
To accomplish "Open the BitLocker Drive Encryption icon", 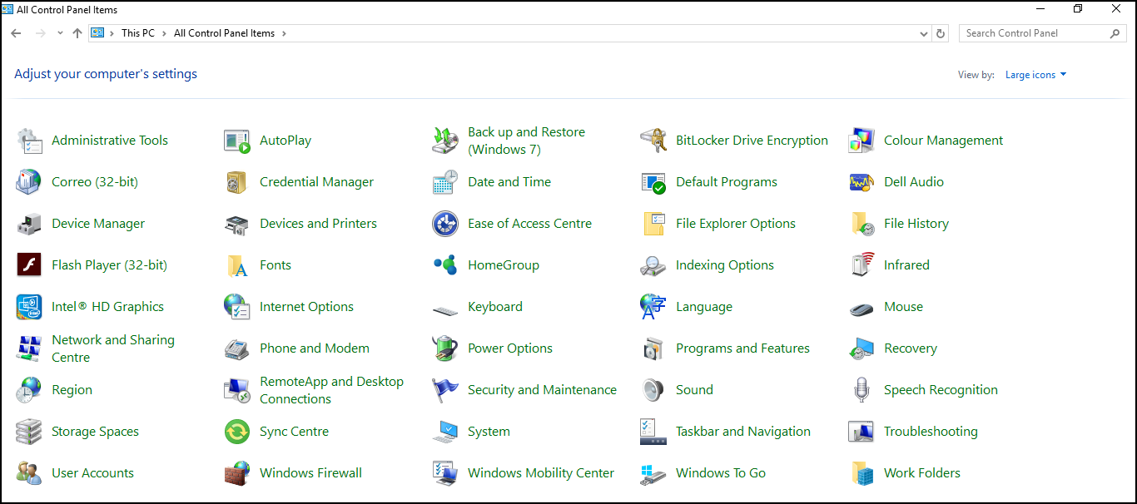I will [653, 141].
